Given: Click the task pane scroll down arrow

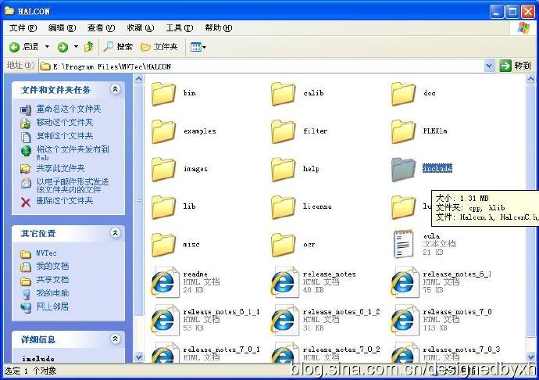Looking at the screenshot, I should (138, 357).
